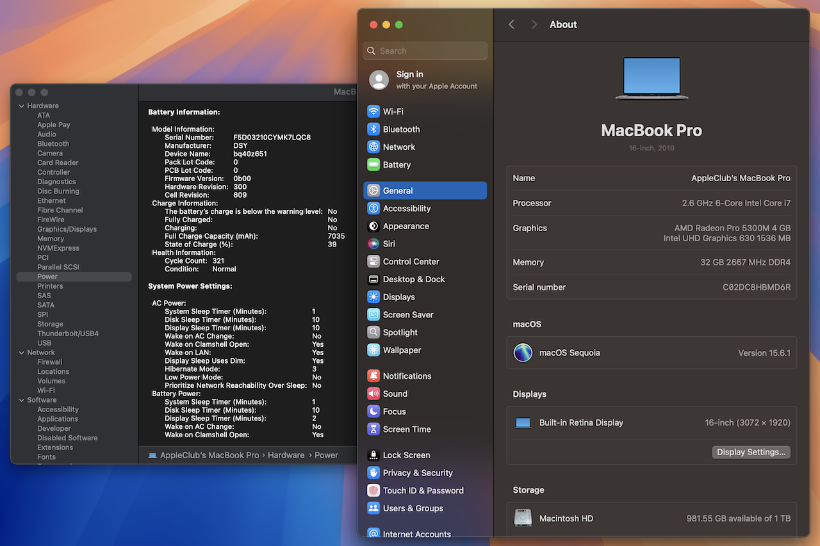Select Extensions under Software in System Information

point(55,447)
